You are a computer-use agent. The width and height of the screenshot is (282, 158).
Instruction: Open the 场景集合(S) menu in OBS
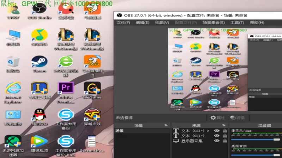[x=214, y=22]
